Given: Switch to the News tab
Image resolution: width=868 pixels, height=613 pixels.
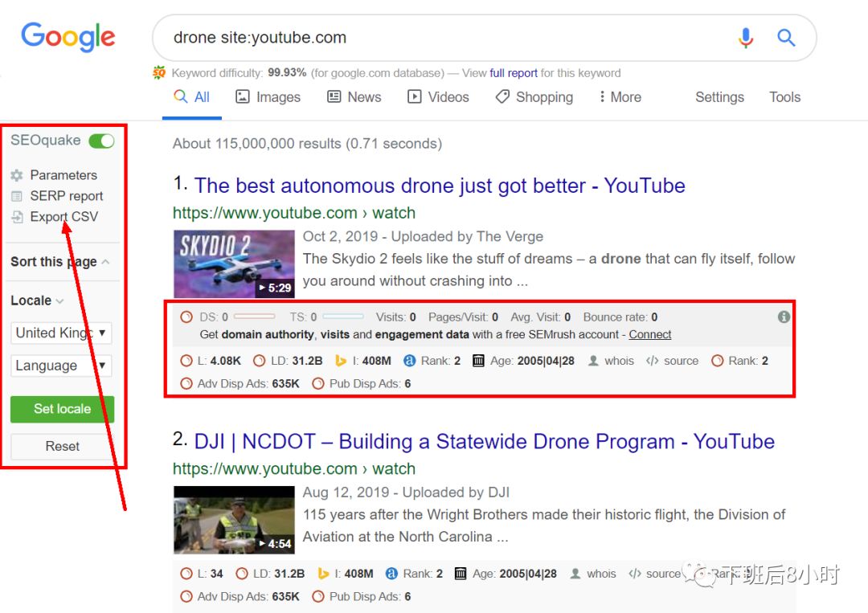Looking at the screenshot, I should (354, 97).
